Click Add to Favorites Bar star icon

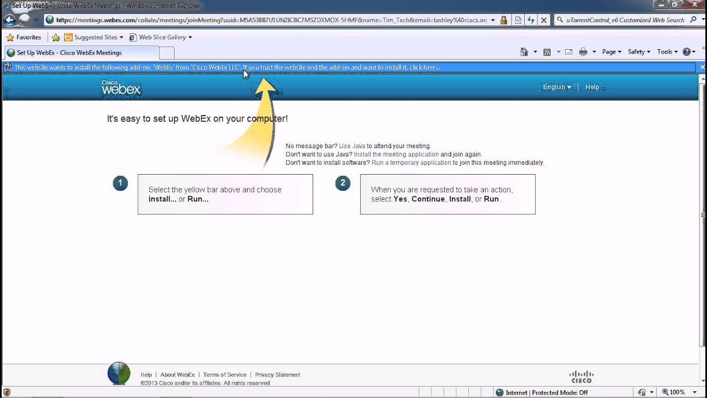tap(56, 38)
